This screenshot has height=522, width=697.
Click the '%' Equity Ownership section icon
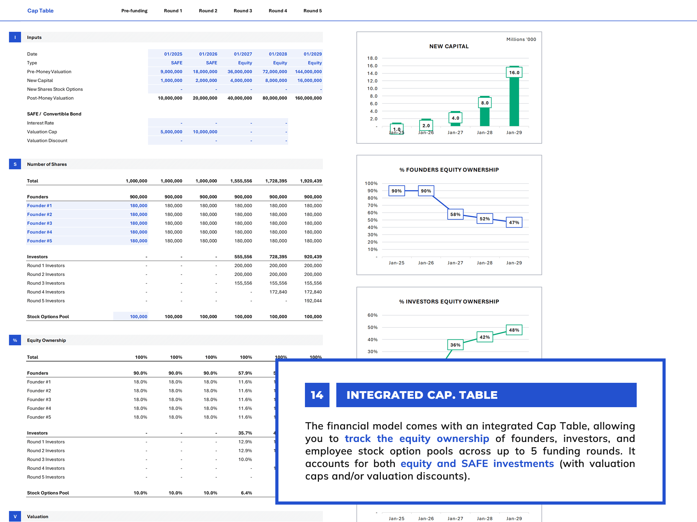coord(15,340)
